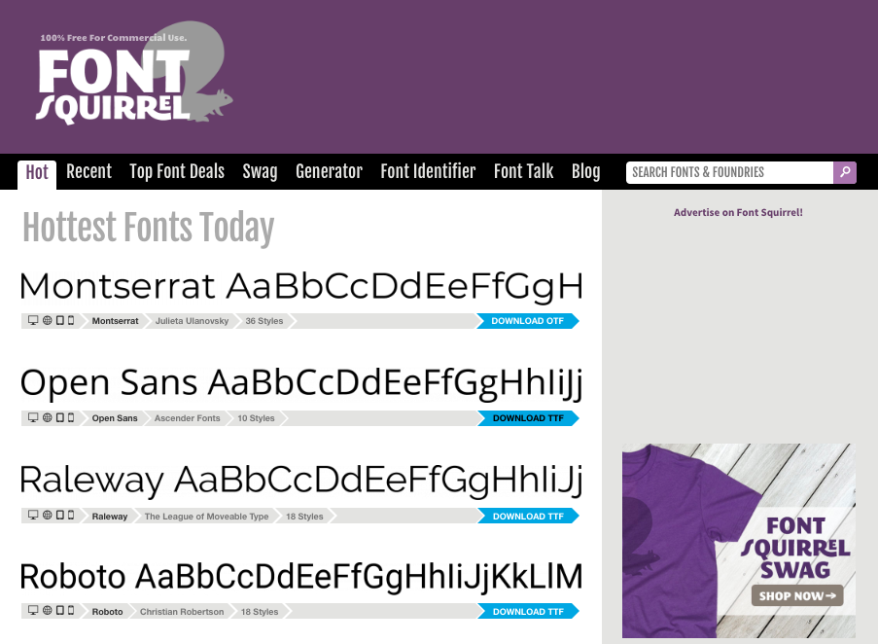Go to Top Font Deals

click(177, 171)
